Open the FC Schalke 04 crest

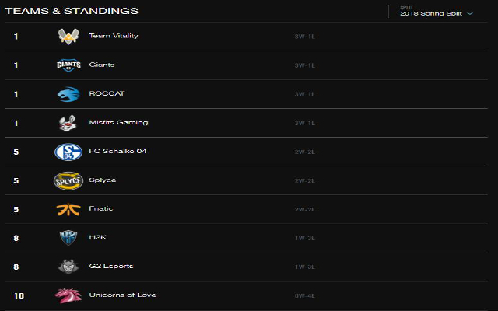[x=68, y=152]
